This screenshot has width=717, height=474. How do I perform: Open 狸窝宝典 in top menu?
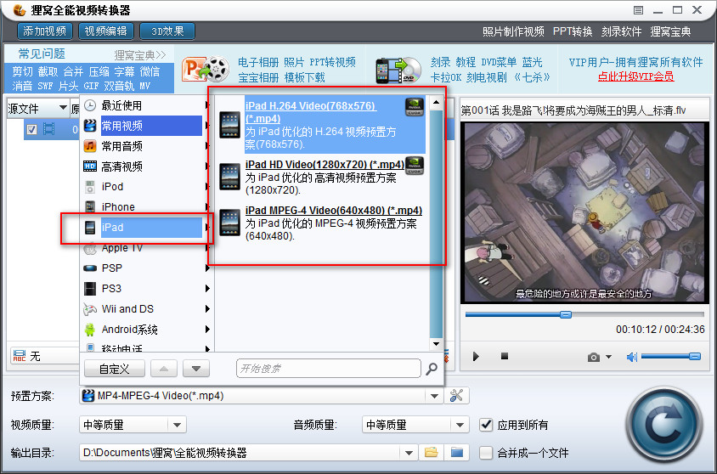tap(670, 31)
